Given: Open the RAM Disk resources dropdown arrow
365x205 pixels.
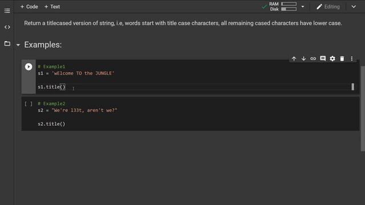Looking at the screenshot, I should point(303,7).
